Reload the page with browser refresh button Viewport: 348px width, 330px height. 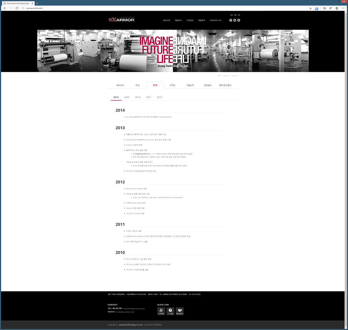point(17,8)
